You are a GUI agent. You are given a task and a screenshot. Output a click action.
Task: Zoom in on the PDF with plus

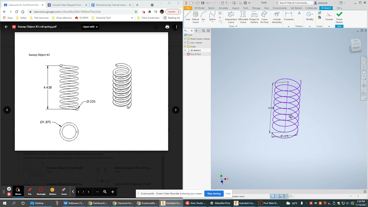(113, 192)
